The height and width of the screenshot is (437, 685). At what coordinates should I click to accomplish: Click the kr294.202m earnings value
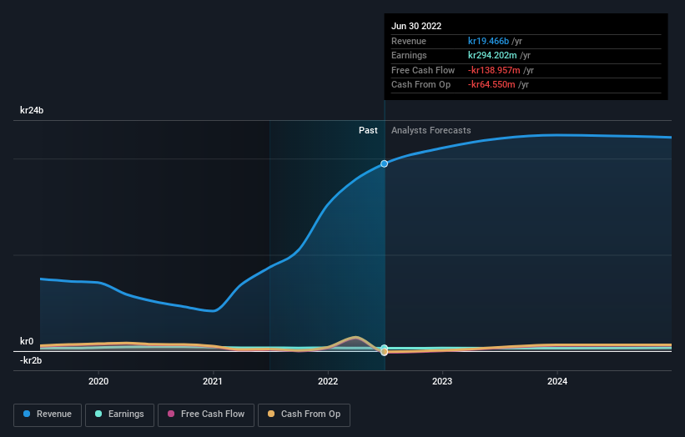pyautogui.click(x=492, y=55)
